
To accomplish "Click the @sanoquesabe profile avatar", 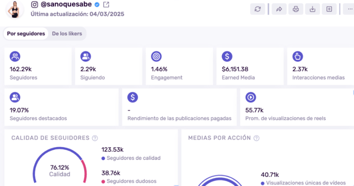I will click(15, 9).
